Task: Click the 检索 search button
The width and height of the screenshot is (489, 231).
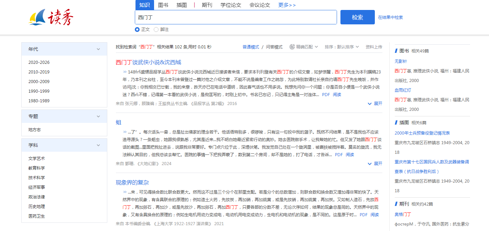Action: (358, 17)
